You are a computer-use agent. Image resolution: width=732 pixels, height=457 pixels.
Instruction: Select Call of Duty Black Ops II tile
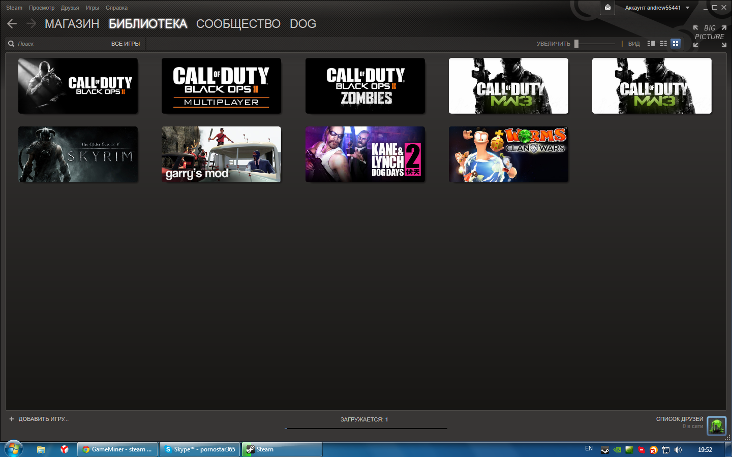(x=78, y=86)
